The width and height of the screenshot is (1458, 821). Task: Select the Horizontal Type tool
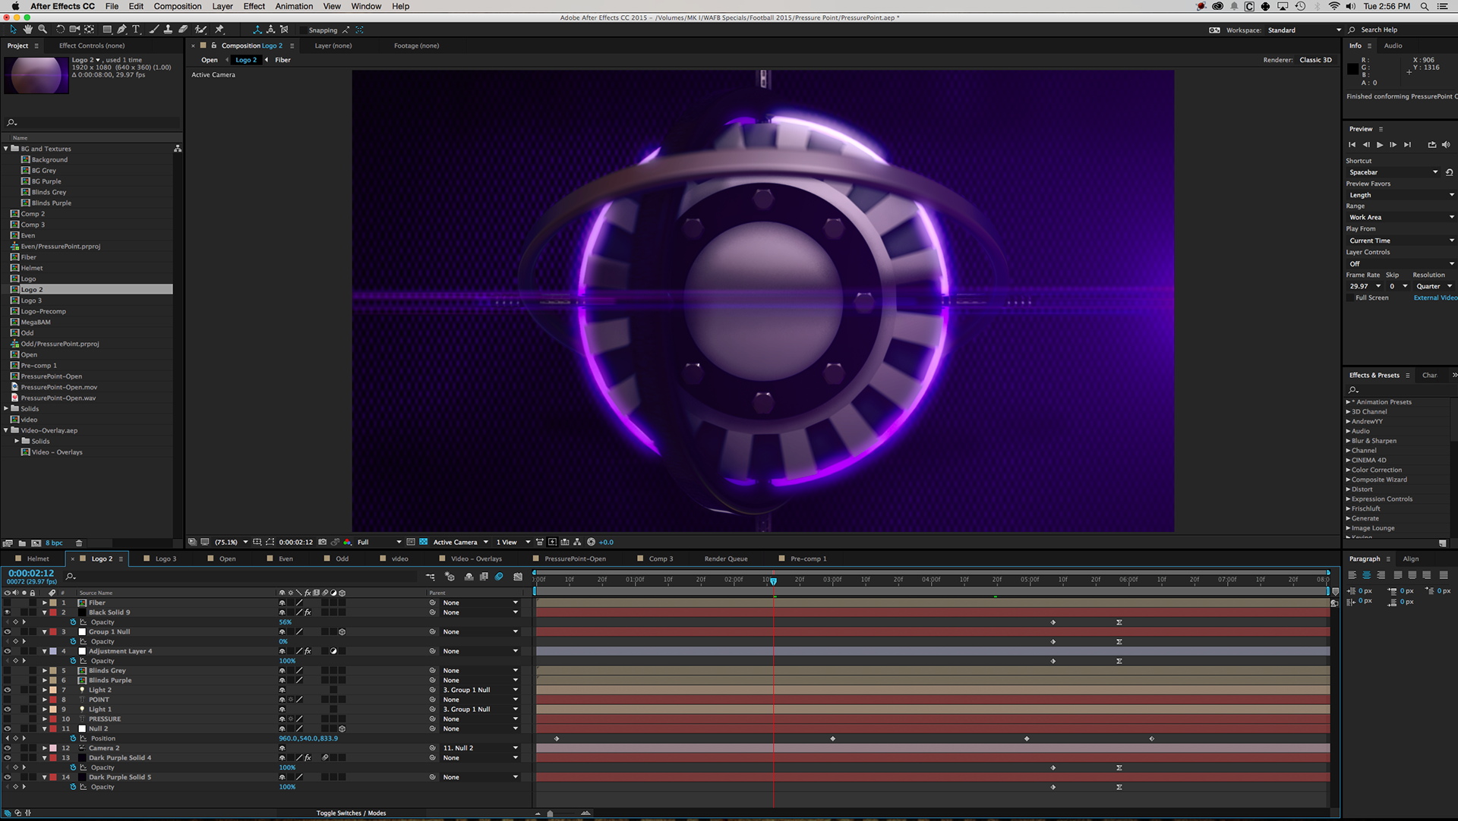(x=136, y=30)
